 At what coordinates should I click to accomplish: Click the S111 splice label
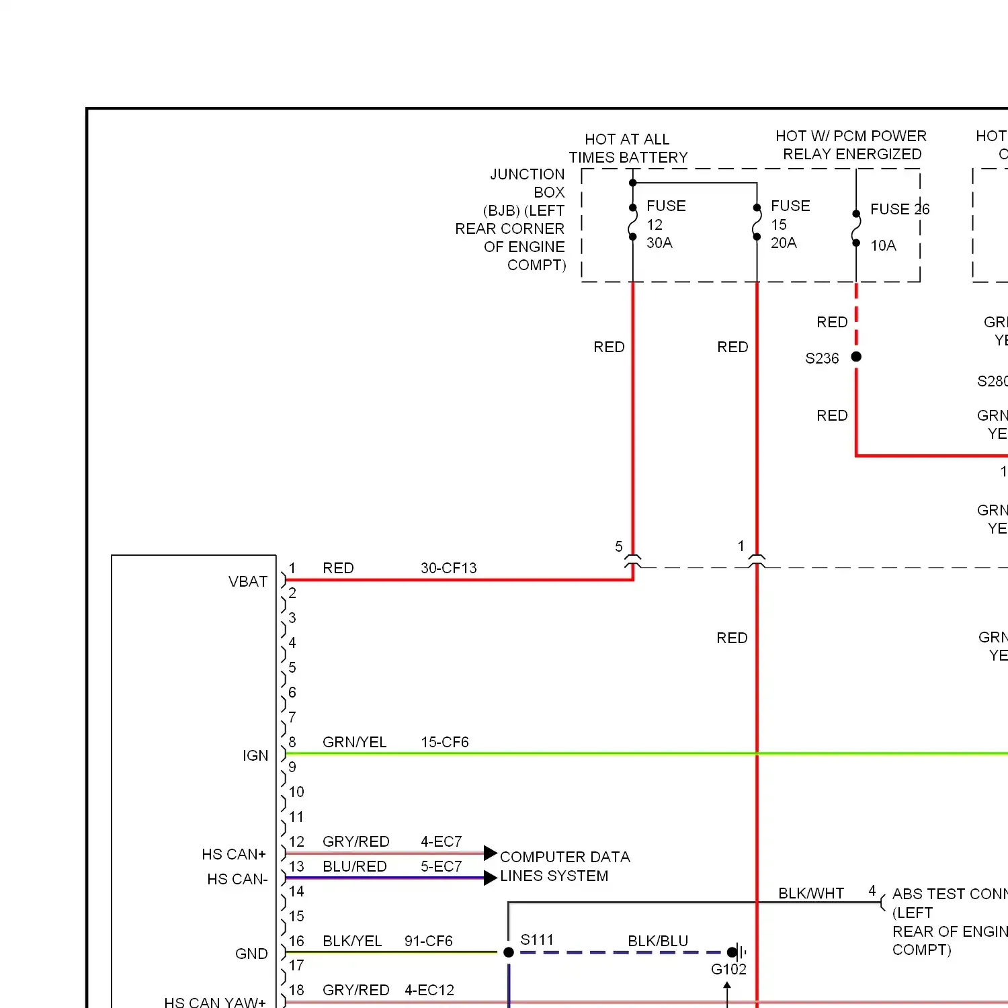pos(537,940)
